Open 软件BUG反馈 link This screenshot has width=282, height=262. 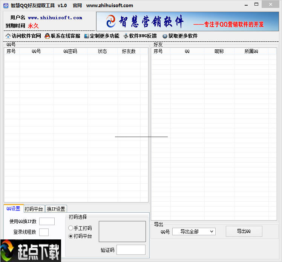[x=143, y=36]
